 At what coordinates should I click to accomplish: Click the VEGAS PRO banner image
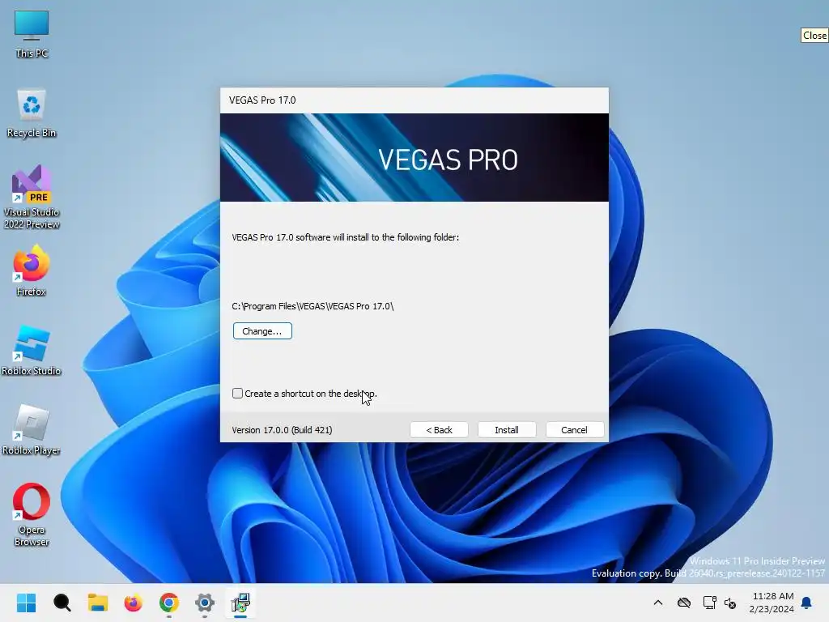tap(414, 158)
